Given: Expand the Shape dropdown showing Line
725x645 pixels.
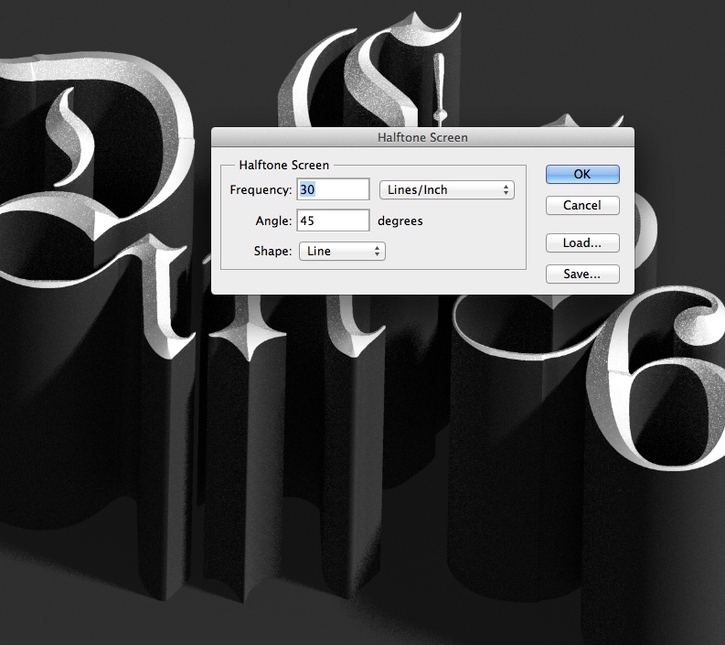Looking at the screenshot, I should (x=342, y=251).
